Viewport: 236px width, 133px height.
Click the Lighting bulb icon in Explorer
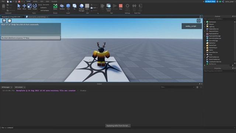pos(207,27)
